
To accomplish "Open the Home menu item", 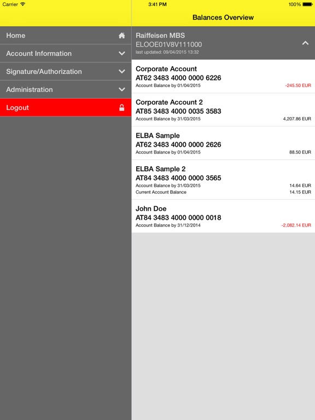I will tap(66, 36).
